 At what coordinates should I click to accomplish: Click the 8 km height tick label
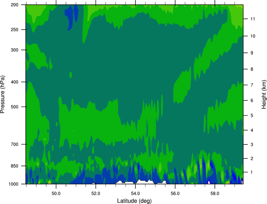click(x=252, y=69)
